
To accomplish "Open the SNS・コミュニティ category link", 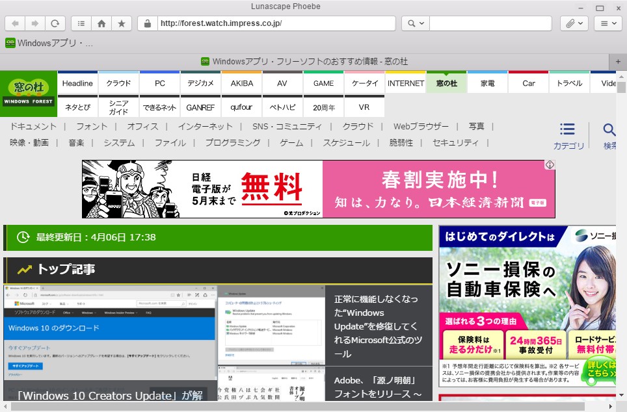I will click(287, 126).
